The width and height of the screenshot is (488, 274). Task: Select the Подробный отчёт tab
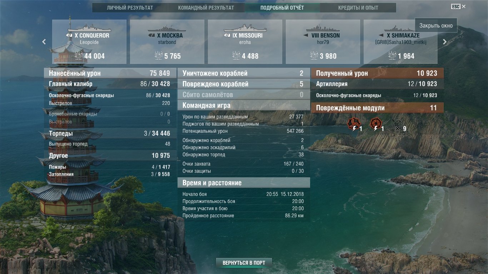[282, 7]
